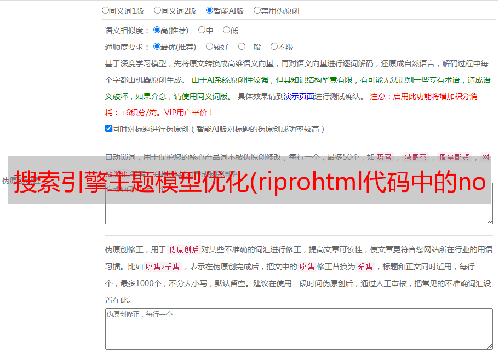Screen dimensions: 499x360
Task: Click the 股票配资 example keyword tag
Action: [x=455, y=157]
